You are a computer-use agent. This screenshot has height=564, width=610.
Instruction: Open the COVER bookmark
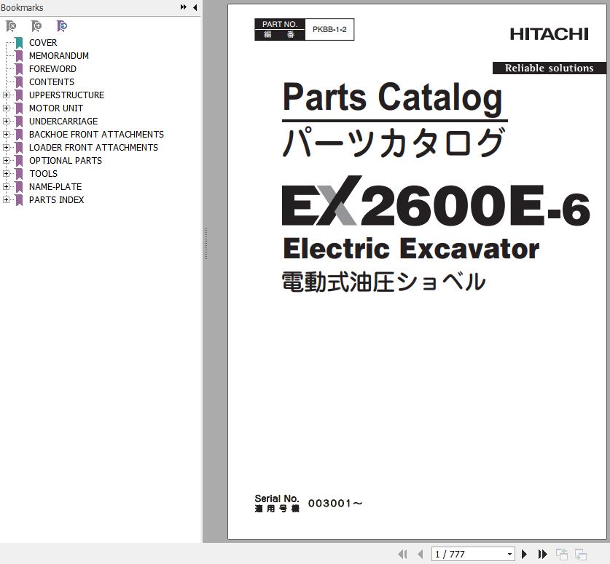point(43,43)
